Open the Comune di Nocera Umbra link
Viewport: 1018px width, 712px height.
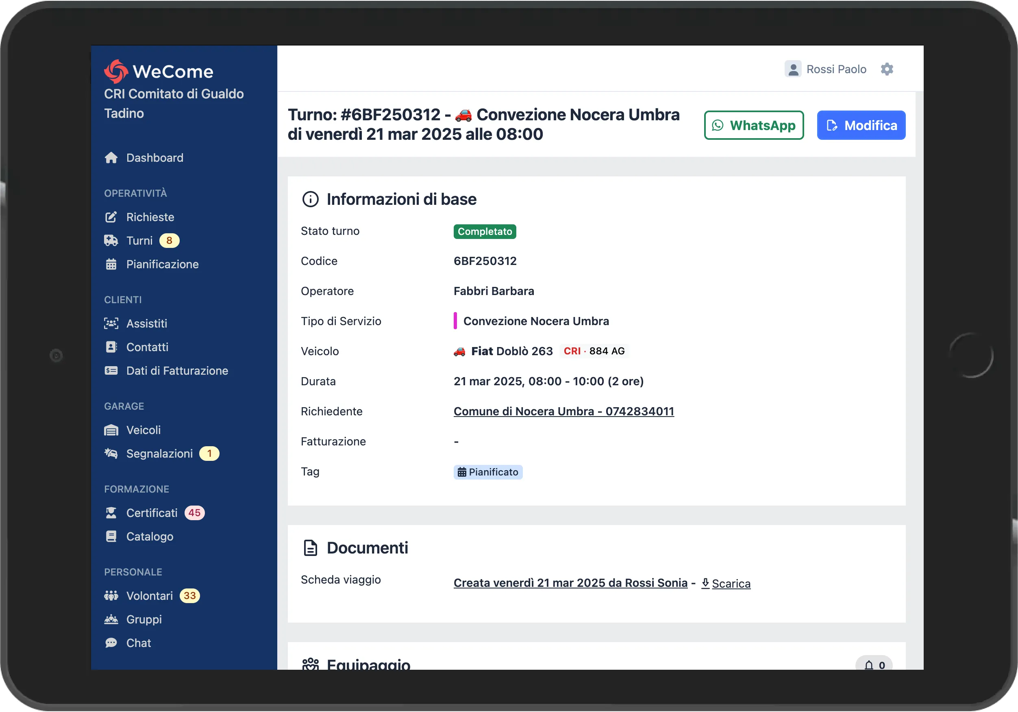tap(563, 411)
